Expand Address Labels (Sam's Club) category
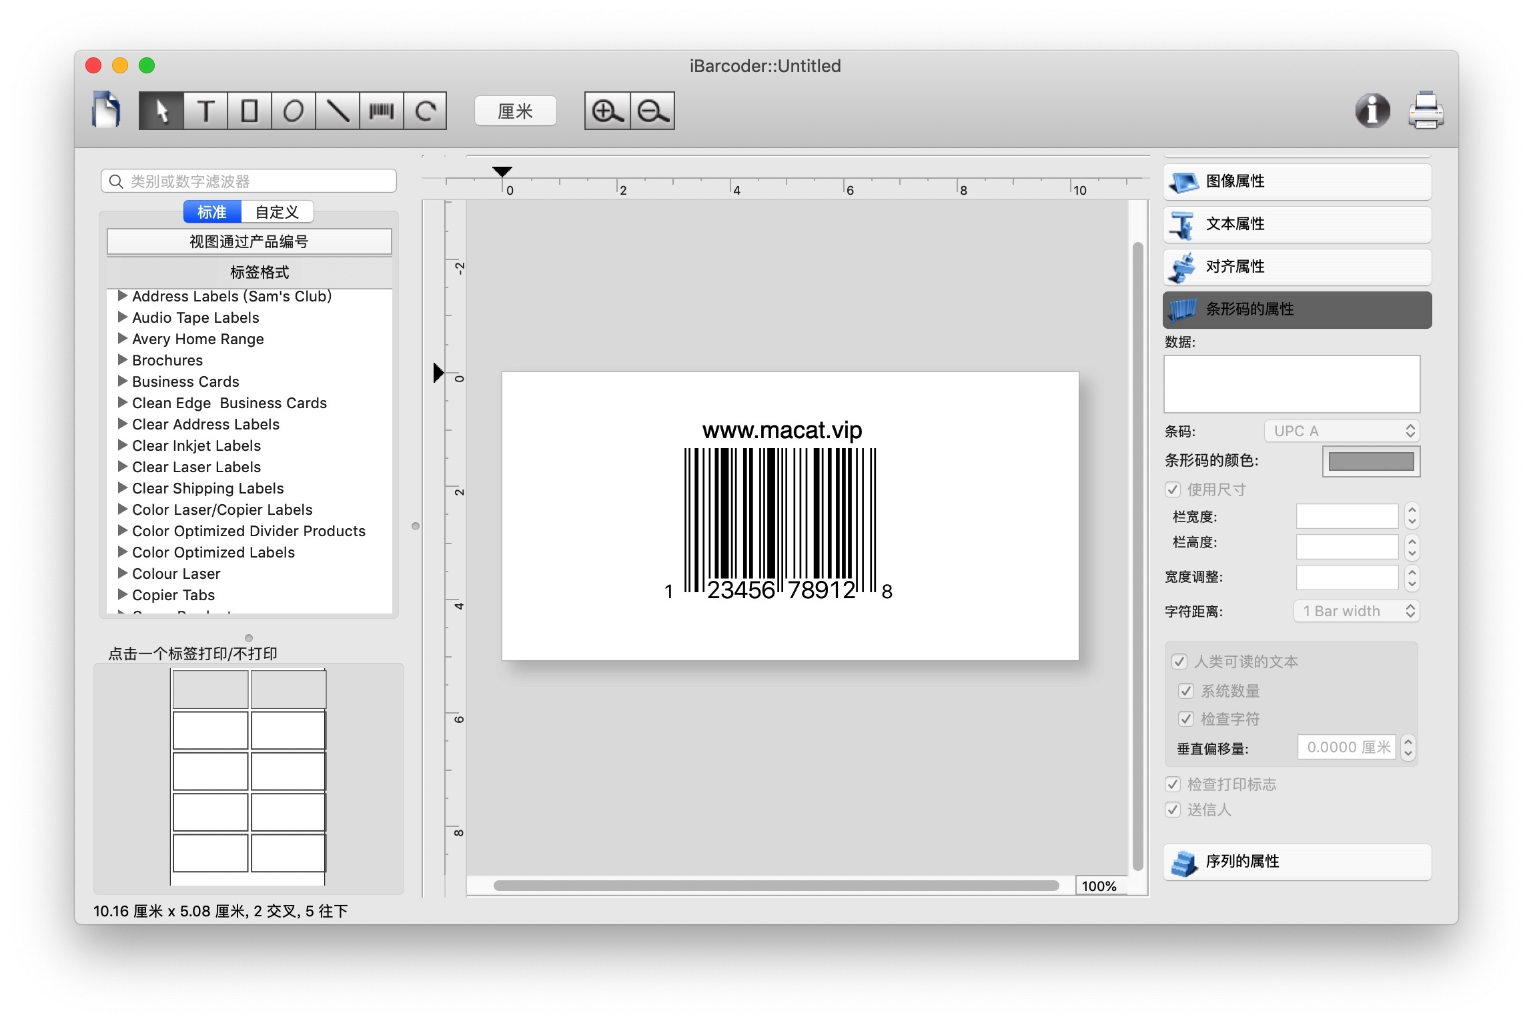The height and width of the screenshot is (1023, 1533). pyautogui.click(x=122, y=295)
